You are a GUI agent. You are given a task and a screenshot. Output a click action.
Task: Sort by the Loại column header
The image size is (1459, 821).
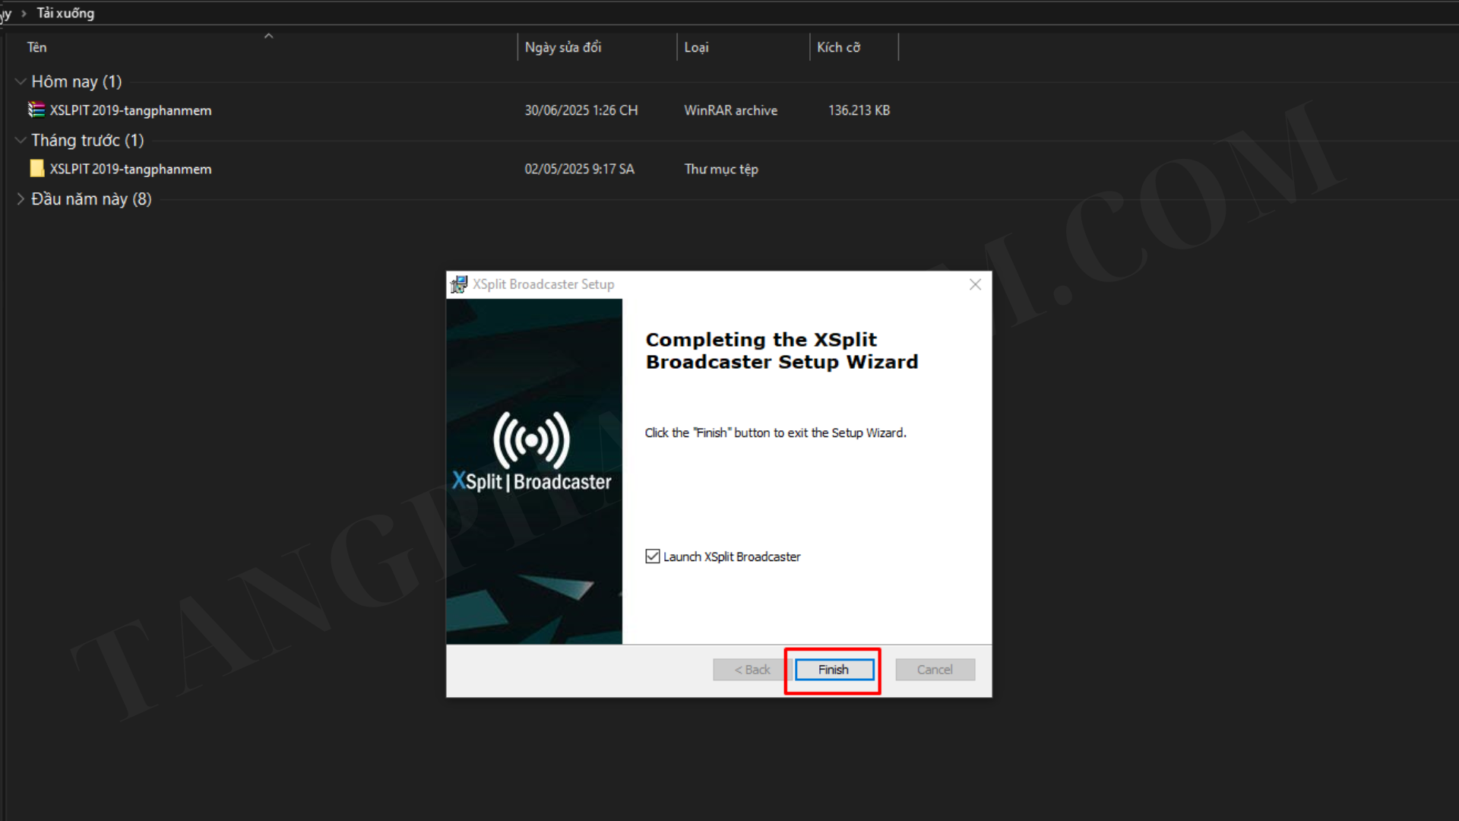click(696, 47)
